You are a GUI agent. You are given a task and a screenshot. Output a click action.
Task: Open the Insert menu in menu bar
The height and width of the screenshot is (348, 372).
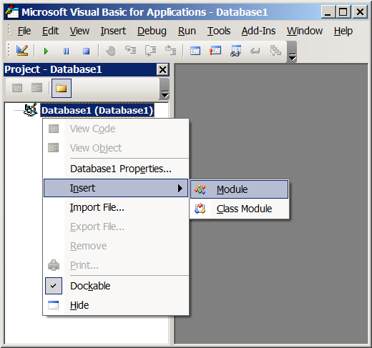[113, 31]
